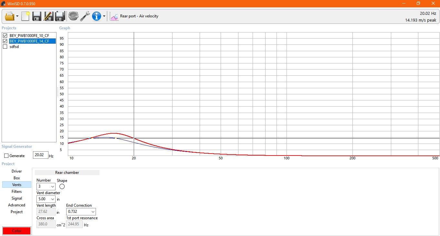Minimize the WinISD window

click(404, 4)
